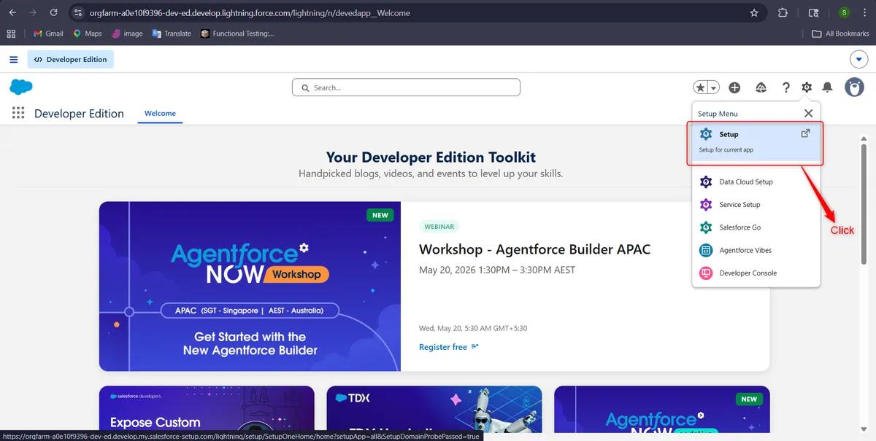
Task: Open the Chrome extensions puzzle icon
Action: pyautogui.click(x=783, y=12)
